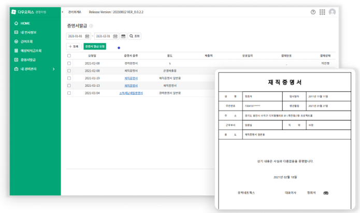Click the 결재번호 column header
The height and width of the screenshot is (213, 360).
(x=286, y=55)
